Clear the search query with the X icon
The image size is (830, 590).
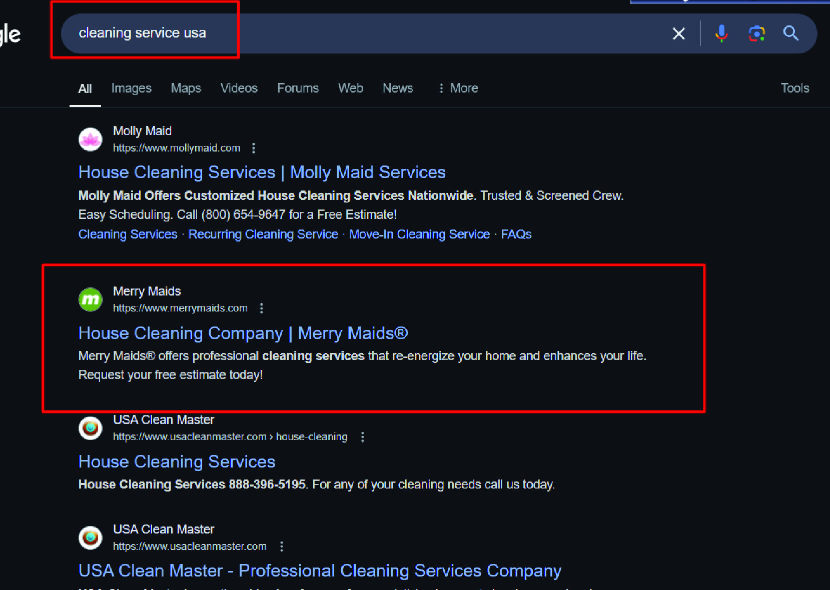678,33
